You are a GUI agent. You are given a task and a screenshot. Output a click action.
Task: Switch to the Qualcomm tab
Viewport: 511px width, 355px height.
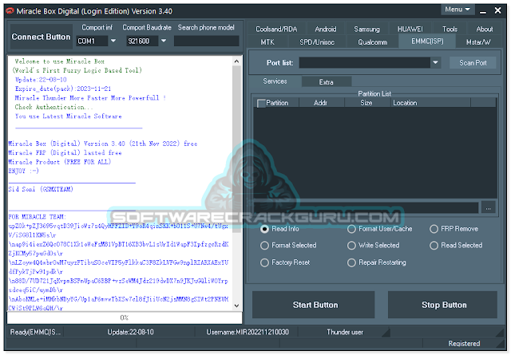(373, 42)
